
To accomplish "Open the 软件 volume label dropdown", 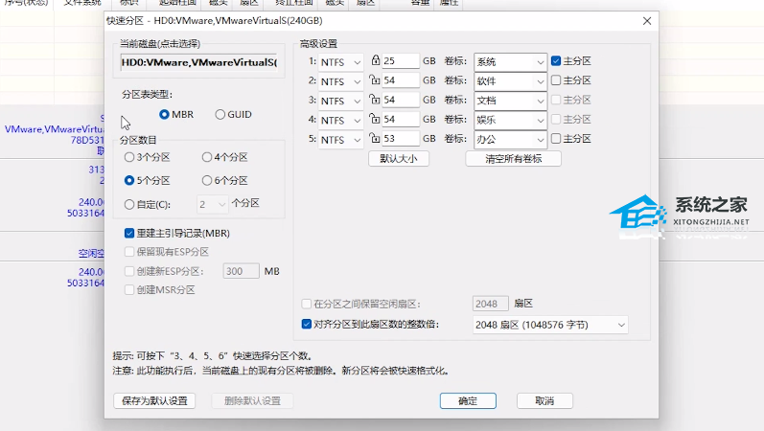I will point(510,81).
